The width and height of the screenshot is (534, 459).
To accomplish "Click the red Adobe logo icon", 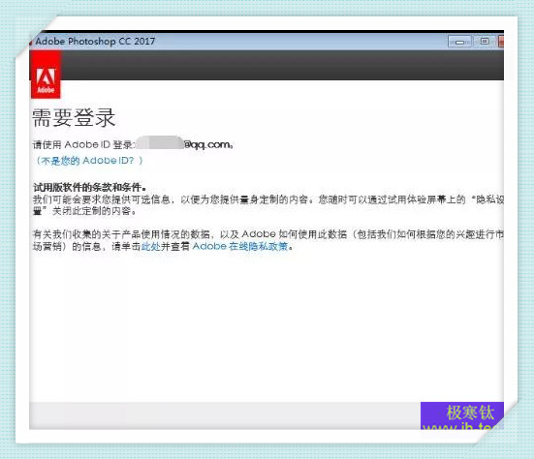I will [46, 75].
